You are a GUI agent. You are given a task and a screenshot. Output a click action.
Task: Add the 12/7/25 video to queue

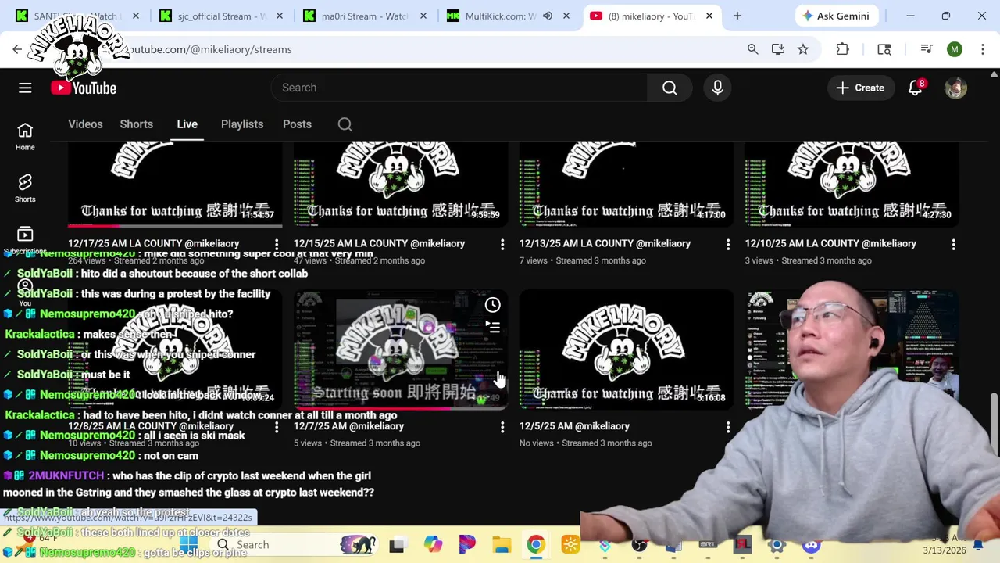(x=492, y=327)
